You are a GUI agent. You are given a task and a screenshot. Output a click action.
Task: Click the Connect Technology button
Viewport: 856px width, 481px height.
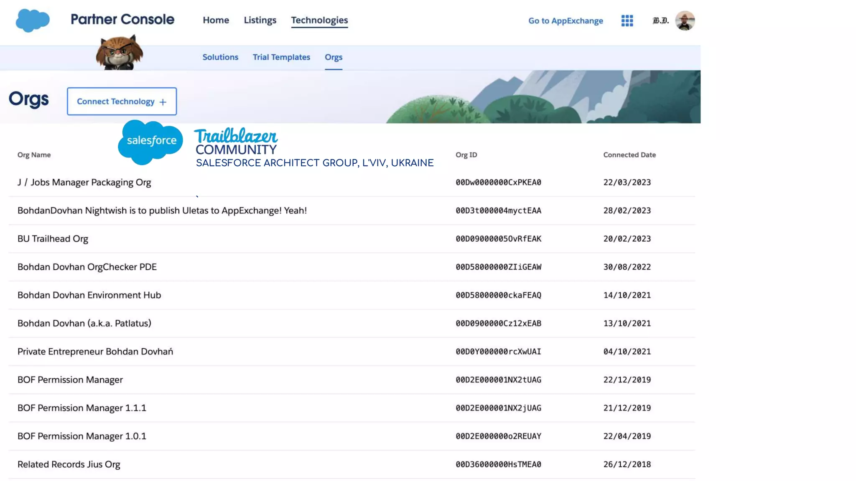[x=122, y=101]
